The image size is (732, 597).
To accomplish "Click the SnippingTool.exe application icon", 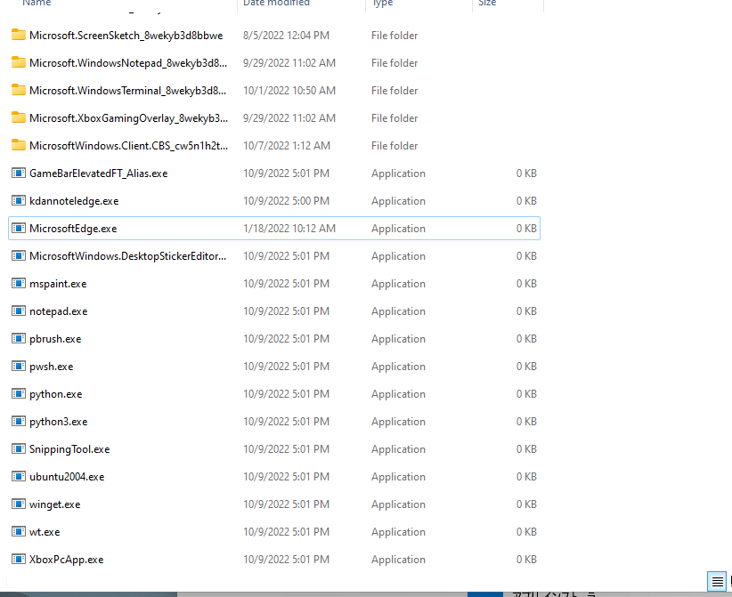I will (19, 449).
